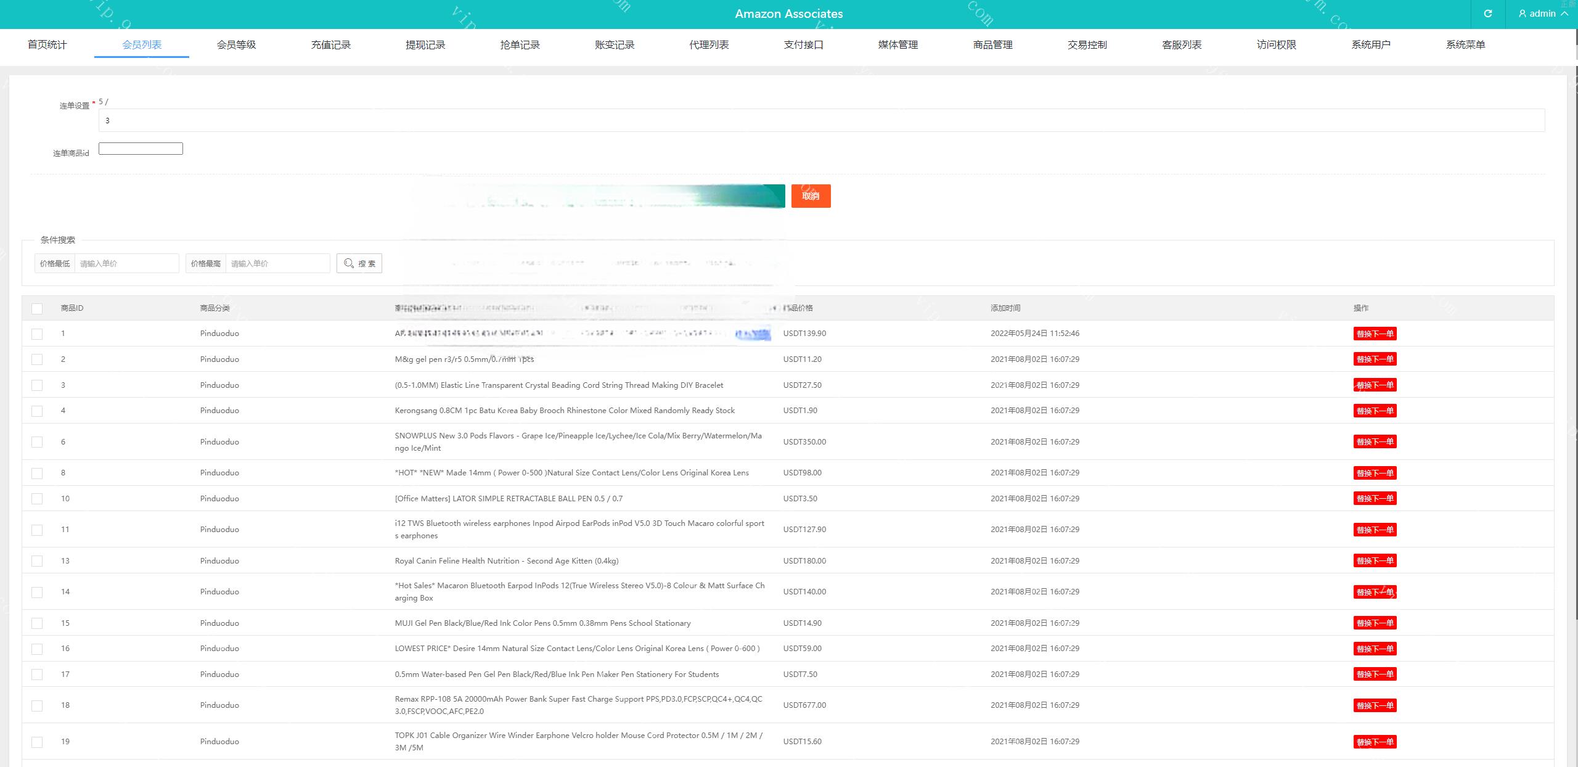Click the refresh icon in top bar

(1487, 14)
